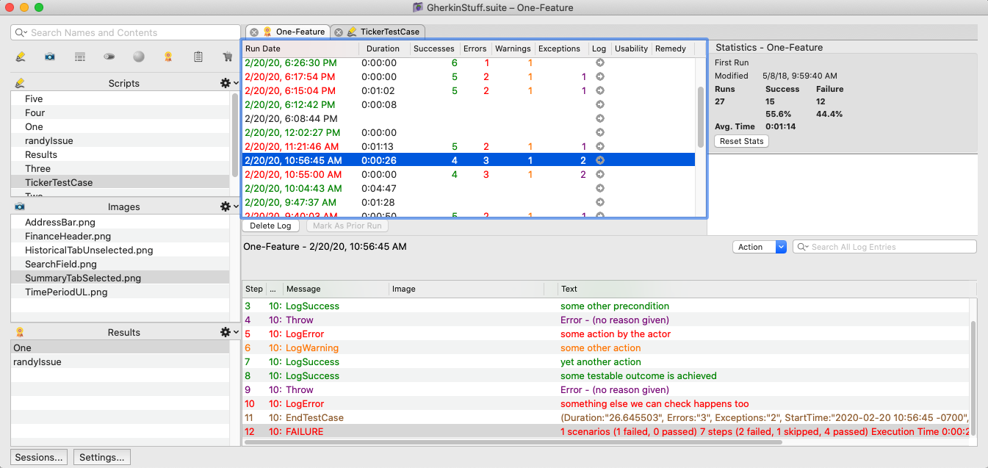Viewport: 988px width, 468px height.
Task: Select the Five script
Action: click(x=121, y=99)
